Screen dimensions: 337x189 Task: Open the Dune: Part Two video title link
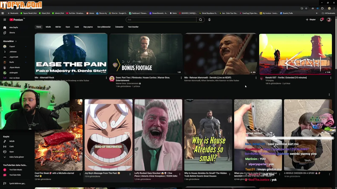(143, 79)
